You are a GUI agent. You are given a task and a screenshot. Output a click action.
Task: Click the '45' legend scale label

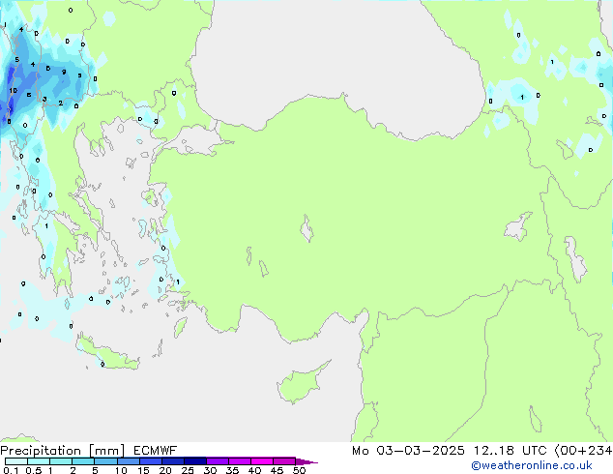[277, 470]
